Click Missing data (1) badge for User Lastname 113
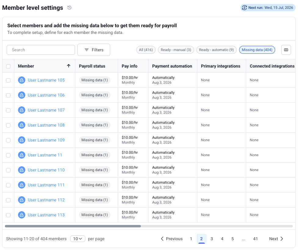 (x=95, y=215)
